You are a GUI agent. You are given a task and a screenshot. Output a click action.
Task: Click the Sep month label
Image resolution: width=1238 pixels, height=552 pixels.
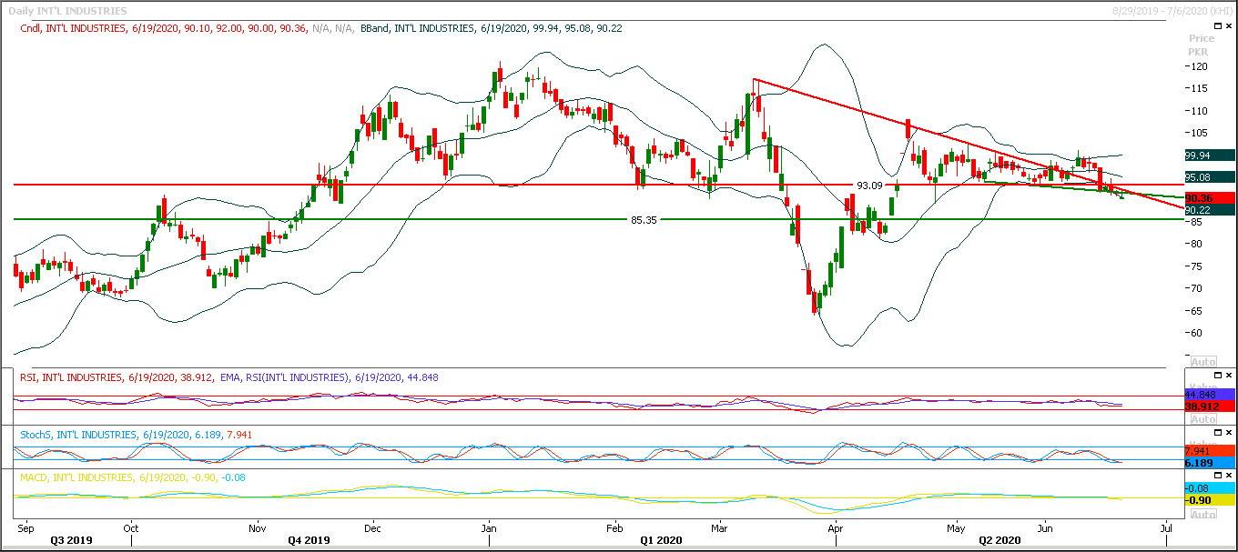click(x=25, y=527)
